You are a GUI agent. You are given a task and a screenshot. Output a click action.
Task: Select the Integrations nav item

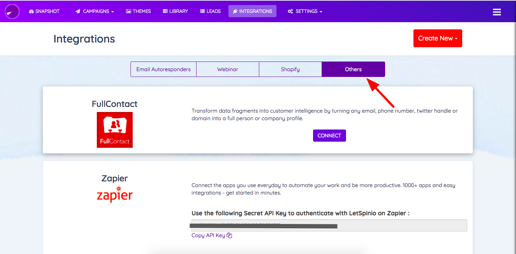tap(252, 11)
